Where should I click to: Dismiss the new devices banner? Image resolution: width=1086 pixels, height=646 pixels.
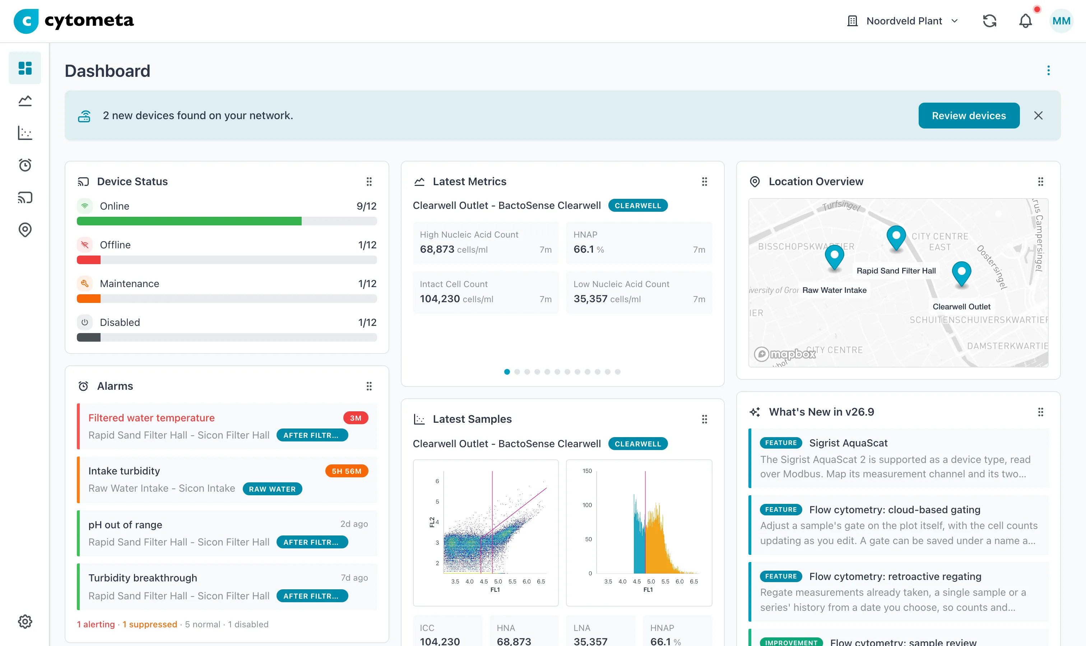1038,115
